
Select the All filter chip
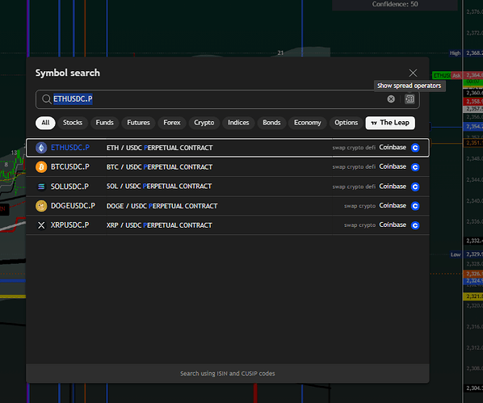(45, 123)
